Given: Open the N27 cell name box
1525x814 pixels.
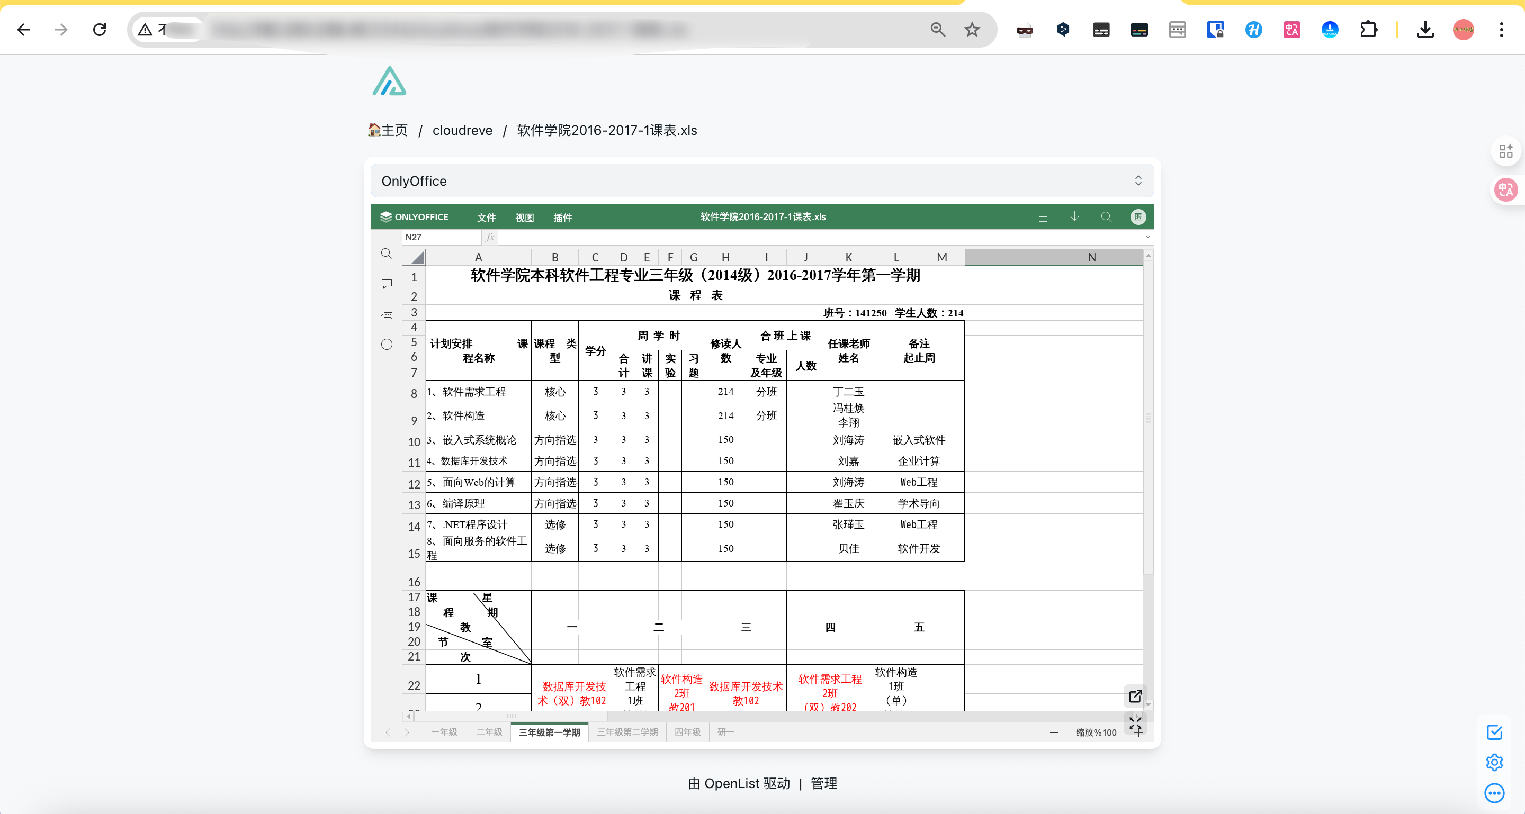Looking at the screenshot, I should pyautogui.click(x=441, y=237).
